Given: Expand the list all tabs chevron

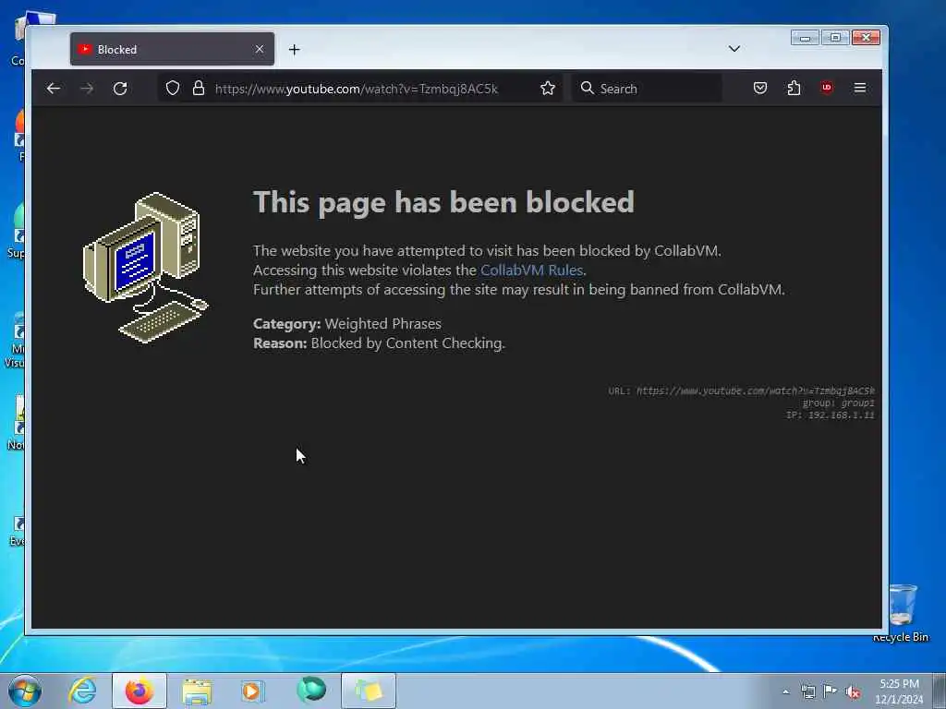Looking at the screenshot, I should (x=734, y=49).
